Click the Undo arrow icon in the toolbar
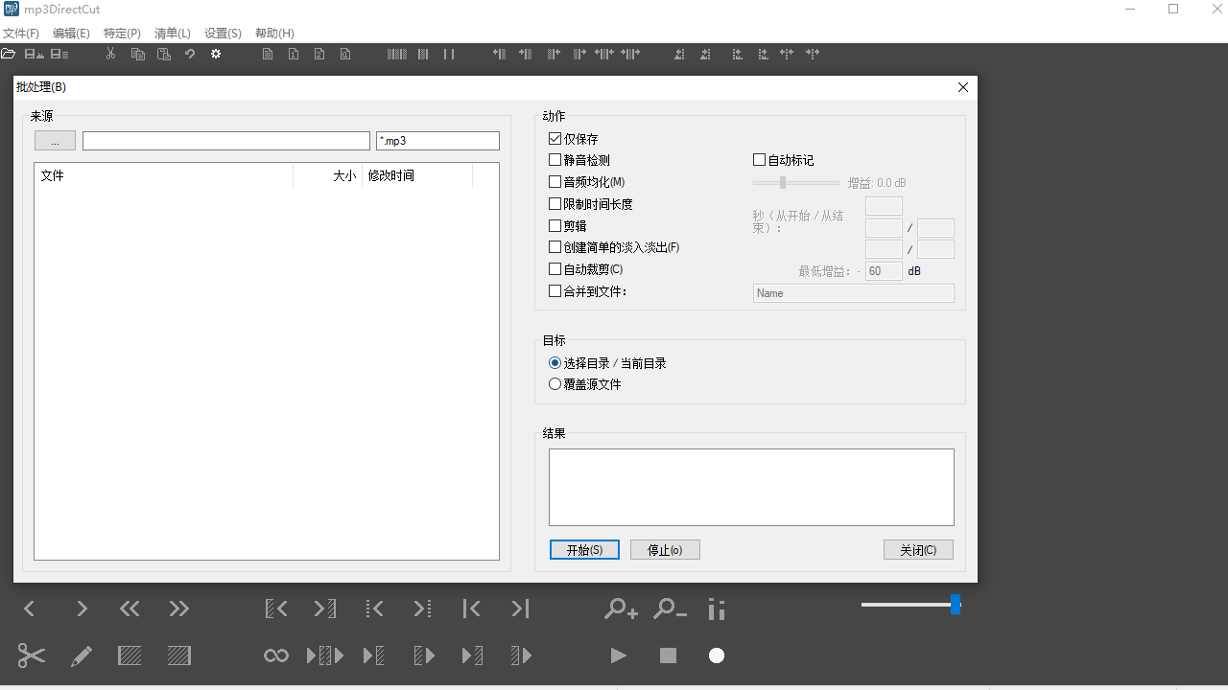Image resolution: width=1228 pixels, height=690 pixels. (189, 54)
